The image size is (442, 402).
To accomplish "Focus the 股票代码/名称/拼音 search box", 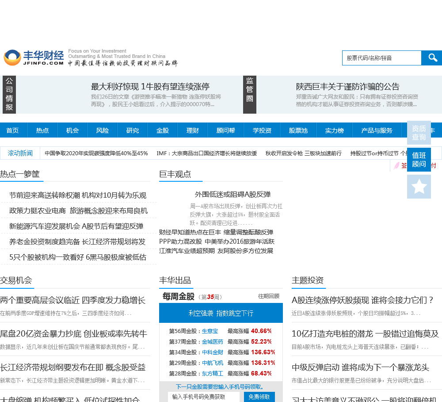I will tap(382, 58).
